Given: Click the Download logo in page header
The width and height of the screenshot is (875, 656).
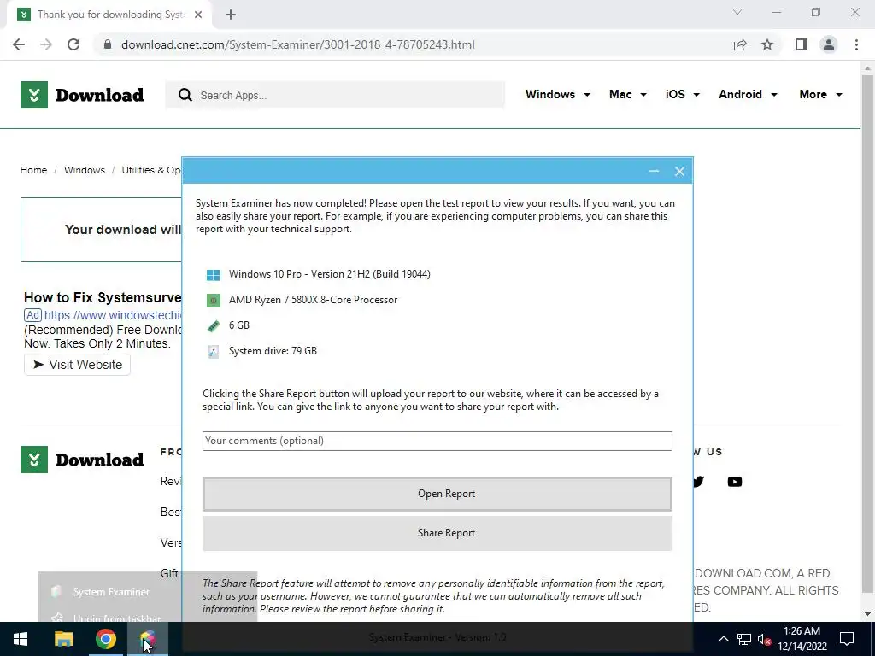Looking at the screenshot, I should (x=82, y=95).
